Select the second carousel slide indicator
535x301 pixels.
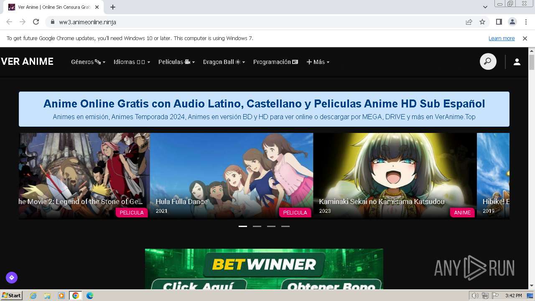point(257,226)
